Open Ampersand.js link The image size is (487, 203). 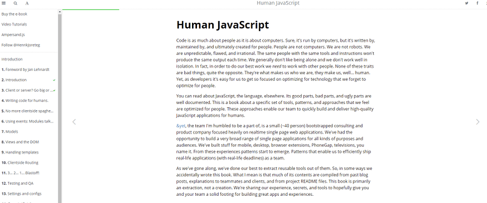coord(13,34)
